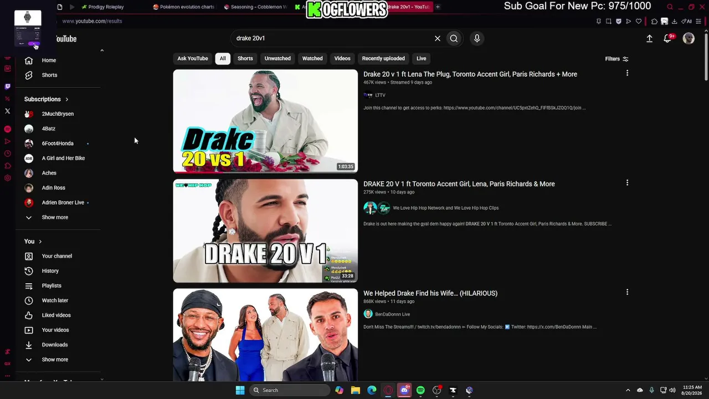Open the browser extensions cube icon
Screen dimensions: 709x399
654,21
